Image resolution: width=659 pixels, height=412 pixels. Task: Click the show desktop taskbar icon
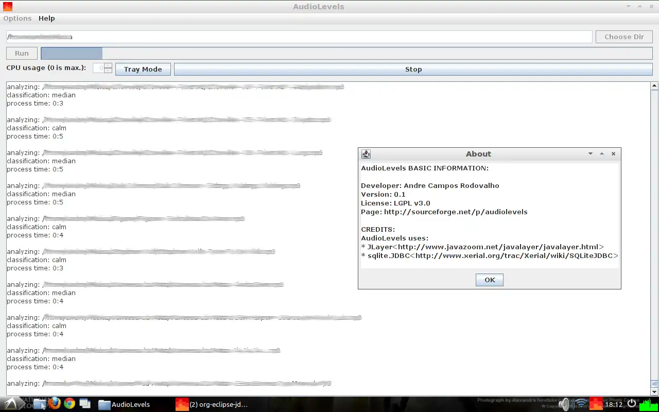84,404
